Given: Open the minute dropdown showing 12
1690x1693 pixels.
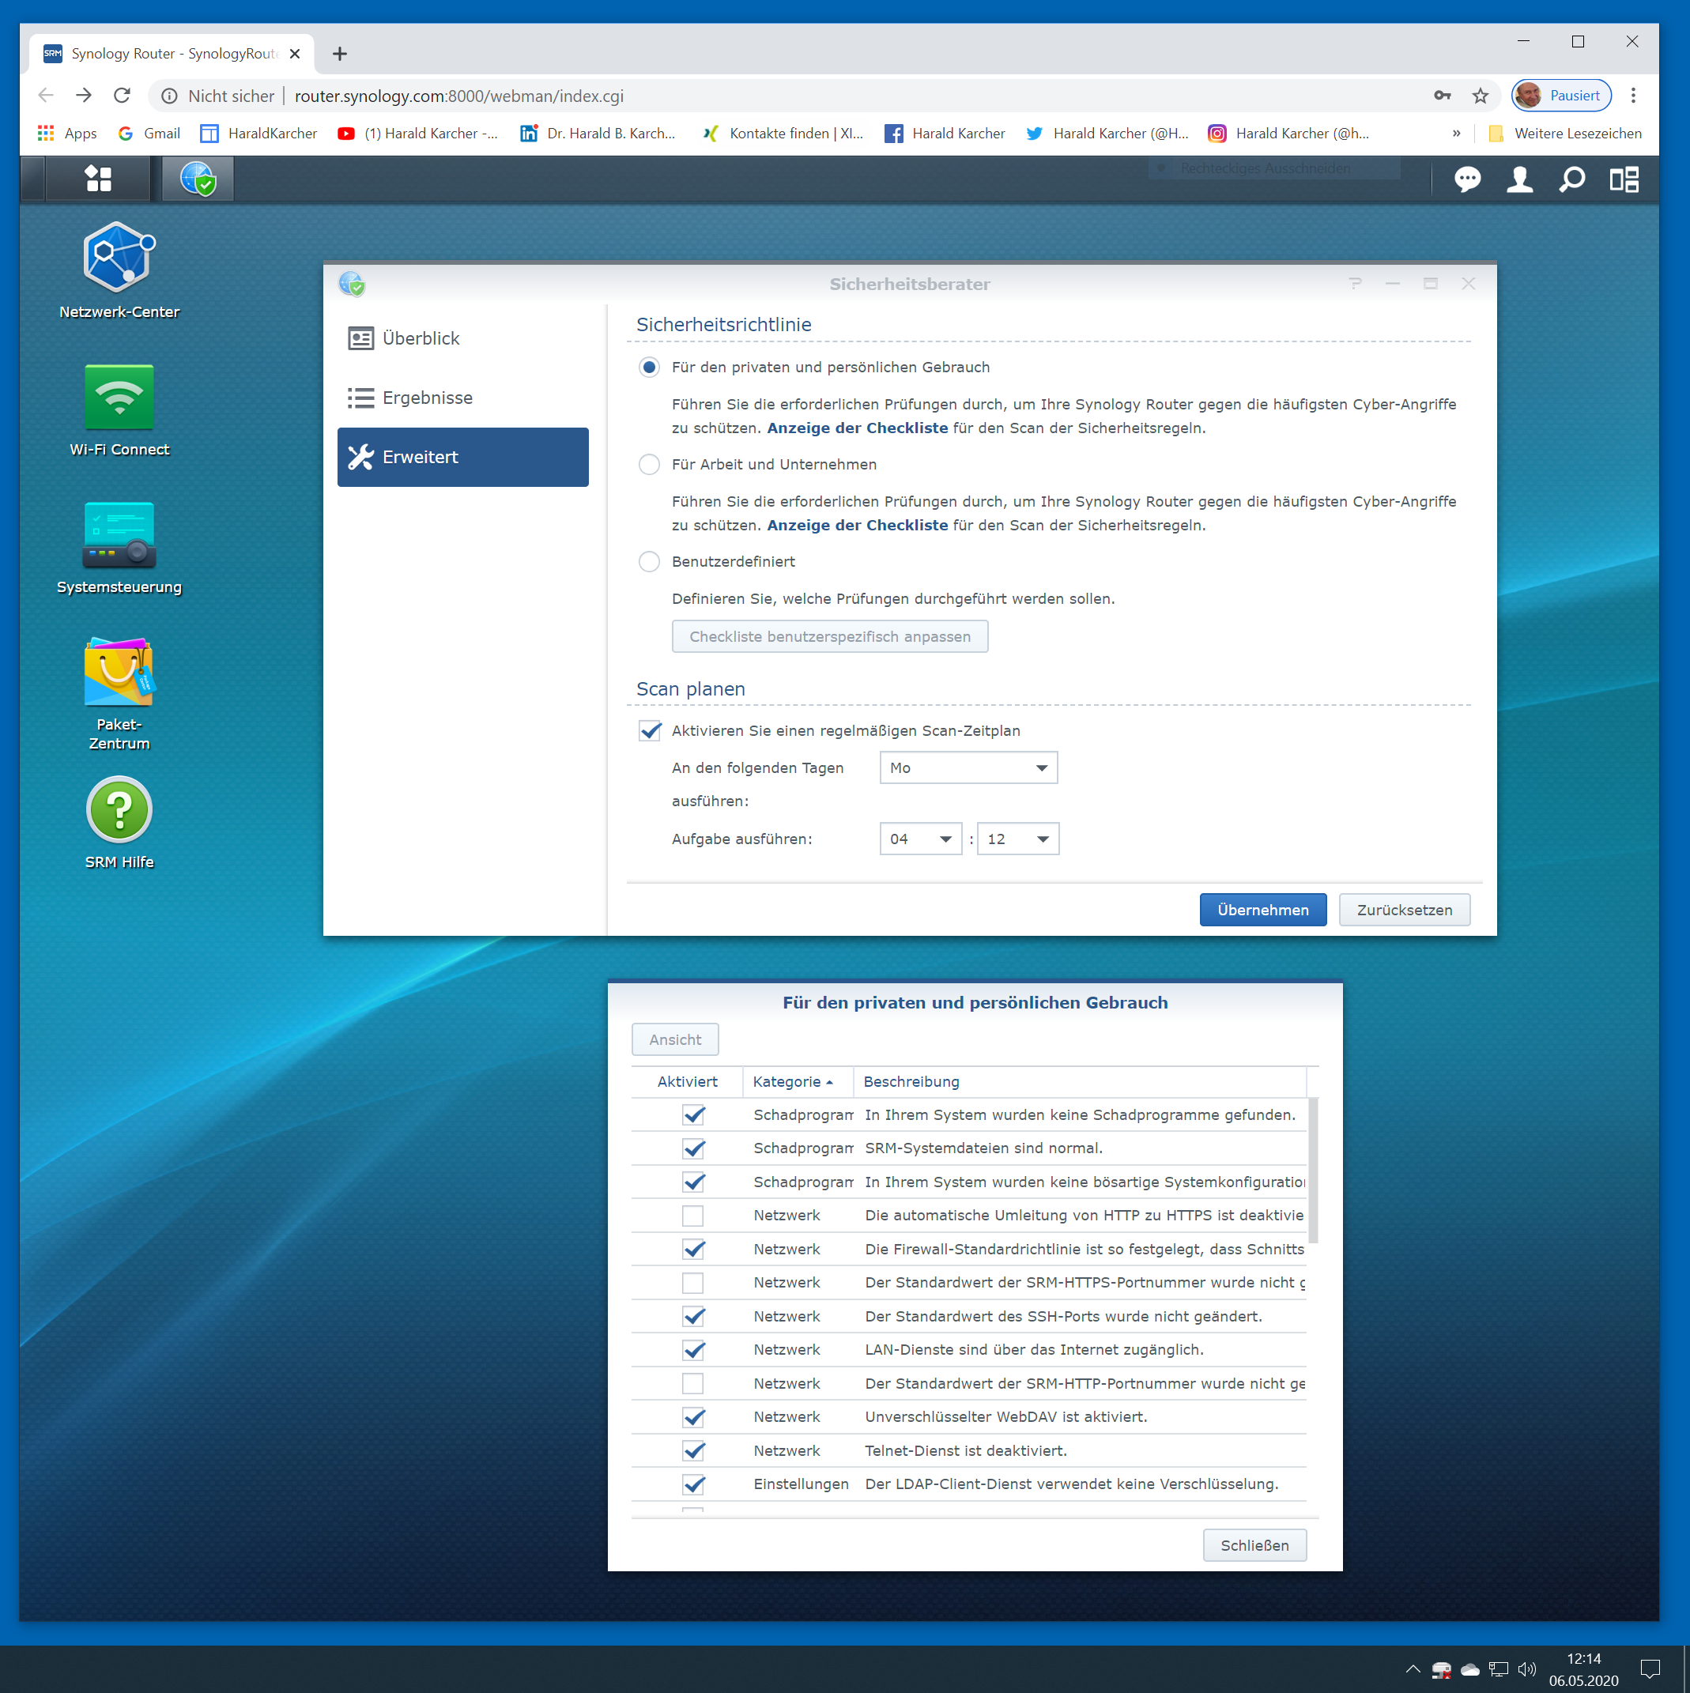Looking at the screenshot, I should coord(1017,839).
